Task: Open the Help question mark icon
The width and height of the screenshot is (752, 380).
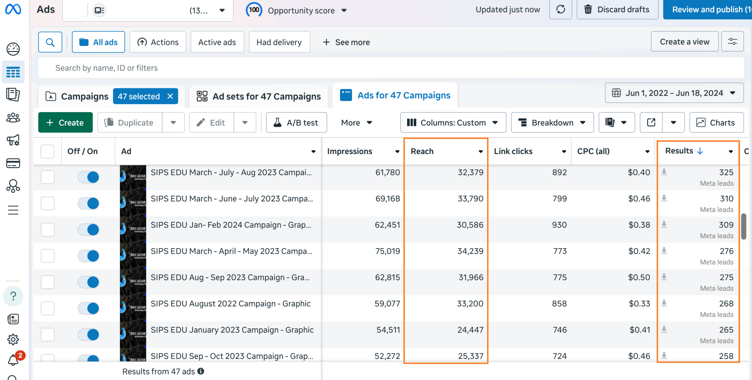Action: pyautogui.click(x=13, y=296)
